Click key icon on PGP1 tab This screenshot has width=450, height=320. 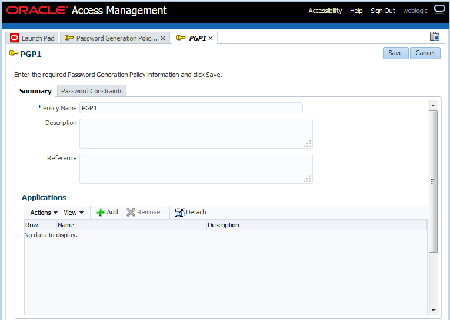pyautogui.click(x=181, y=38)
